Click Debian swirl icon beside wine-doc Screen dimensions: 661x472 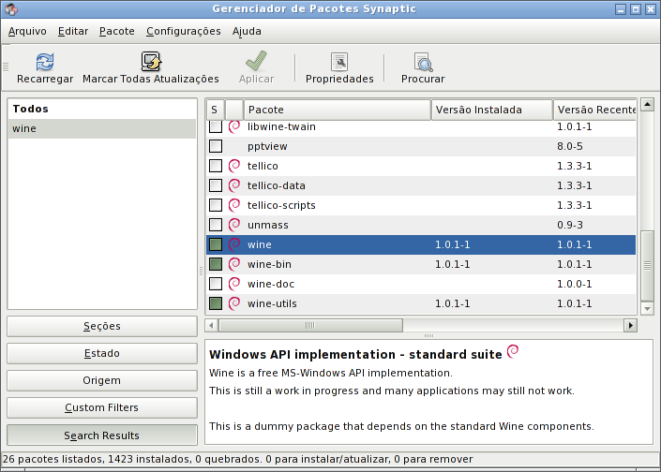pos(234,284)
